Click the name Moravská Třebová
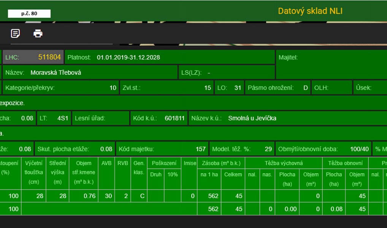 click(56, 73)
